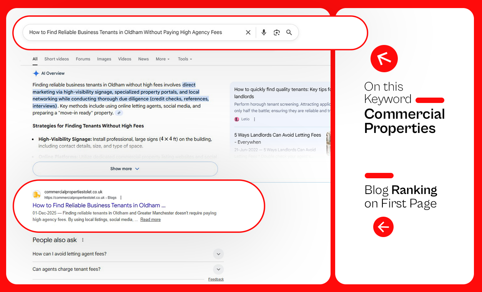Viewport: 482px width, 292px height.
Task: Click the link chip icon after overview paragraph
Action: (x=119, y=113)
